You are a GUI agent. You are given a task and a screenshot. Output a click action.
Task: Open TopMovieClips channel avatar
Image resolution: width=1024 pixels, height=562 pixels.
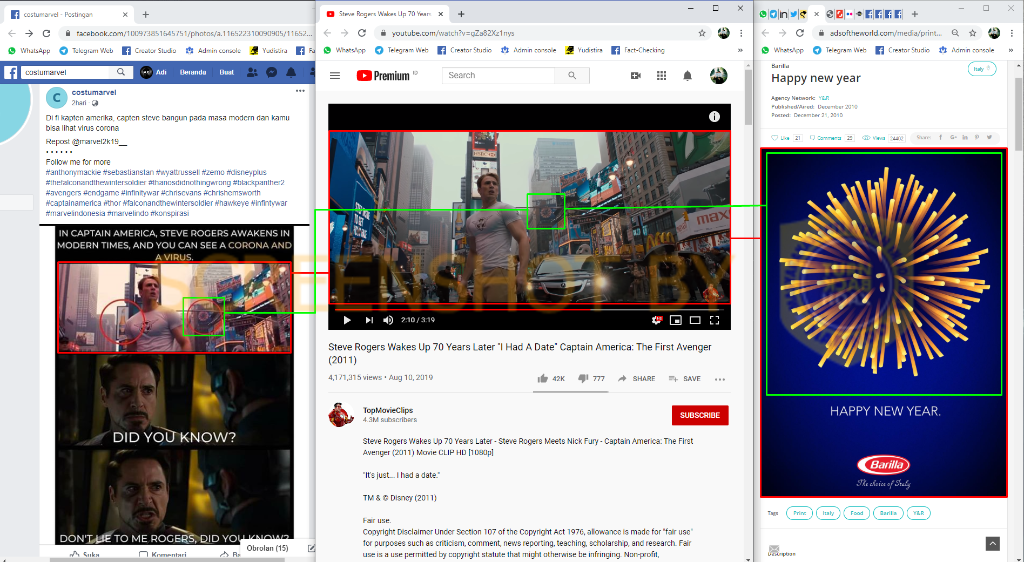pos(341,415)
